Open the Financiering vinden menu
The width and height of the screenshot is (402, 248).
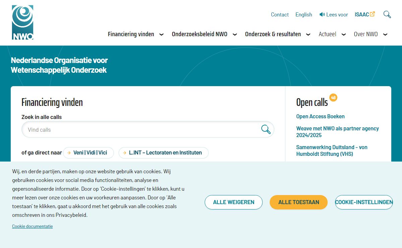(x=131, y=34)
